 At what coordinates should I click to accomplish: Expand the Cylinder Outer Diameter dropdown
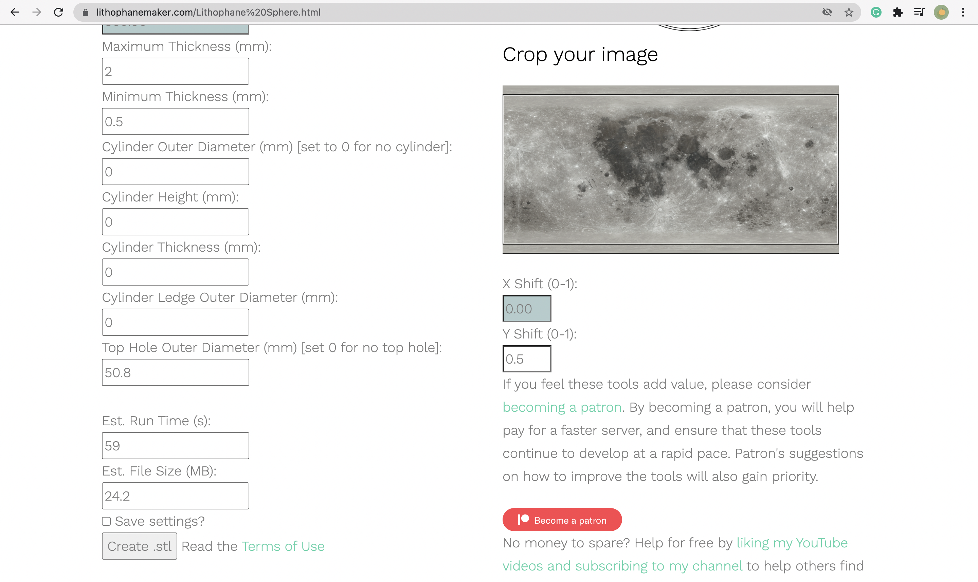(176, 172)
